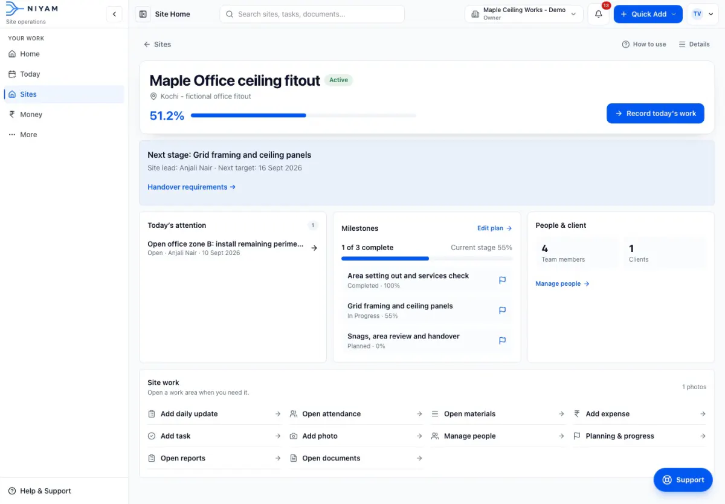The image size is (725, 504).
Task: Click How to use link
Action: pyautogui.click(x=644, y=44)
